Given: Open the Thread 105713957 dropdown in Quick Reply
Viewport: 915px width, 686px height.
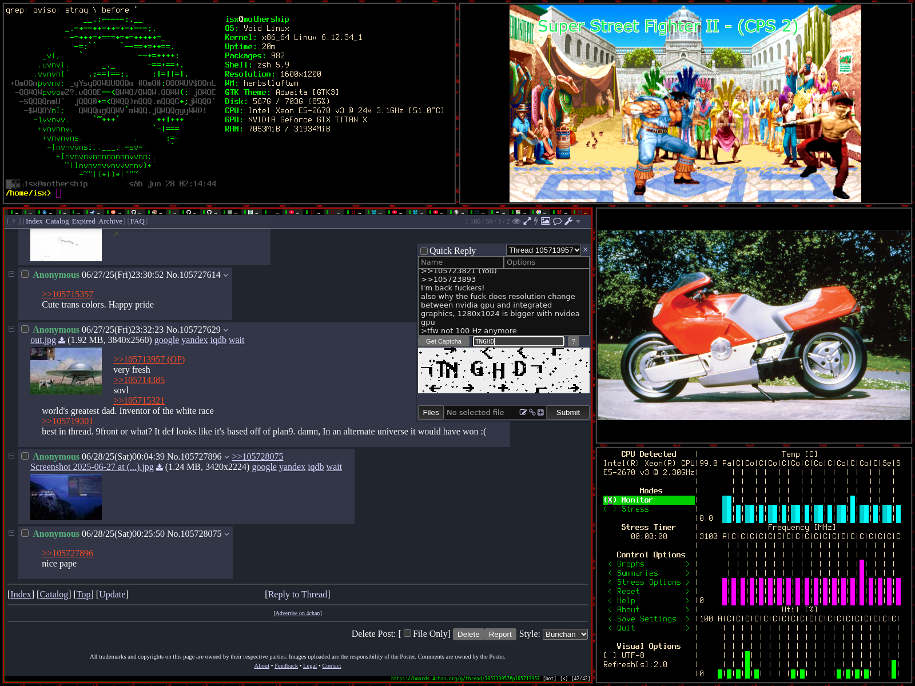Looking at the screenshot, I should [544, 250].
